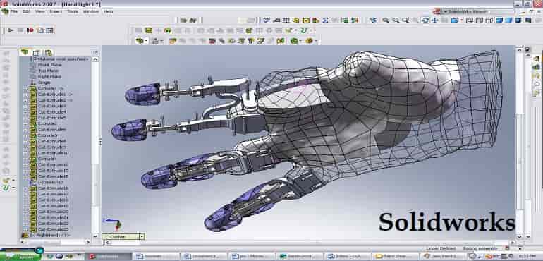Open the Help menu
The image size is (543, 261).
109,11
